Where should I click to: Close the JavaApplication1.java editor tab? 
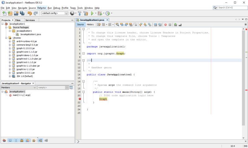click(107, 20)
